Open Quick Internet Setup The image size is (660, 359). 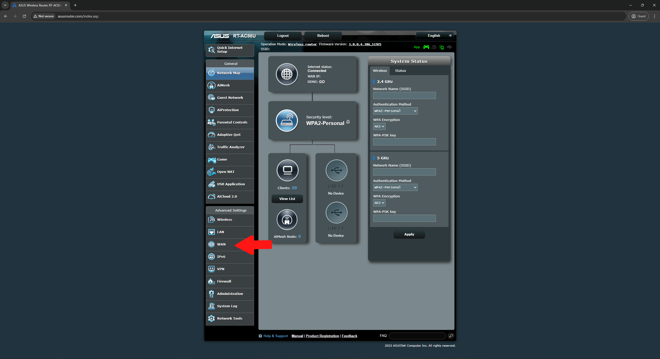[230, 50]
